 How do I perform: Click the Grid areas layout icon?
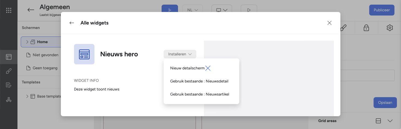point(378,121)
